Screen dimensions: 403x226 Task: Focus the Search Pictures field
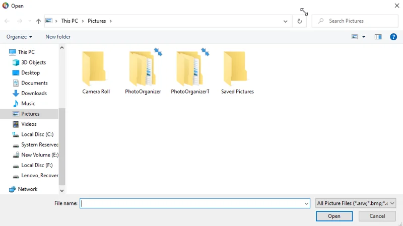coord(355,21)
